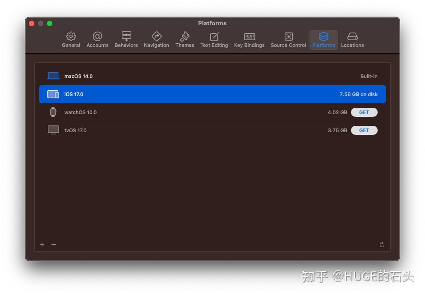Select the iOS 17.0 row label
425x294 pixels.
pyautogui.click(x=74, y=94)
